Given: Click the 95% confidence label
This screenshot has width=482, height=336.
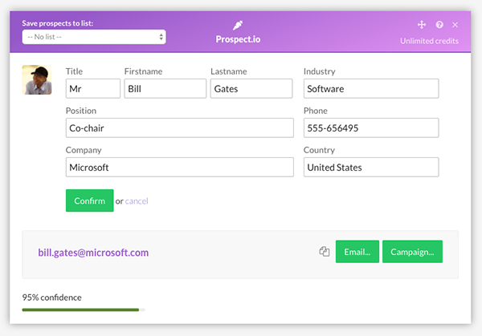Looking at the screenshot, I should (51, 298).
